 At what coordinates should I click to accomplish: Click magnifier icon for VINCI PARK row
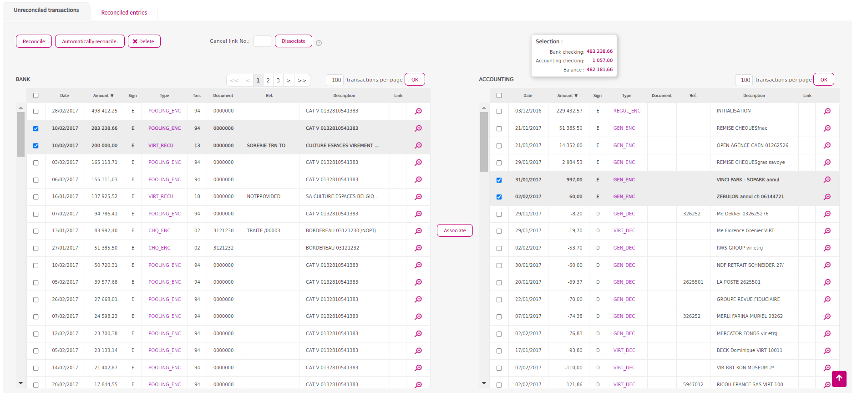pyautogui.click(x=827, y=179)
